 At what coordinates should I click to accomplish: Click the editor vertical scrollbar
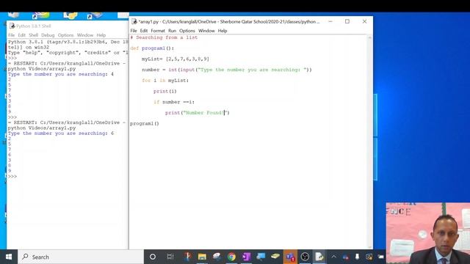(370, 142)
